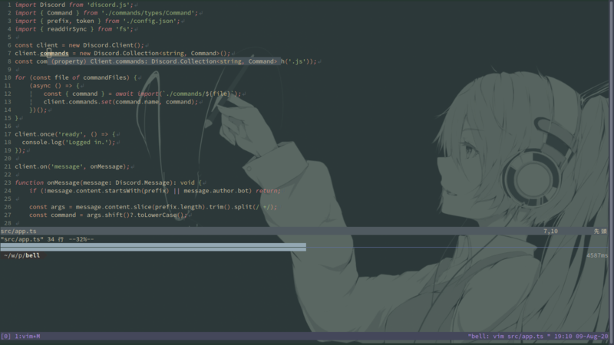
Task: Click the 'ready' event string
Action: pyautogui.click(x=72, y=134)
